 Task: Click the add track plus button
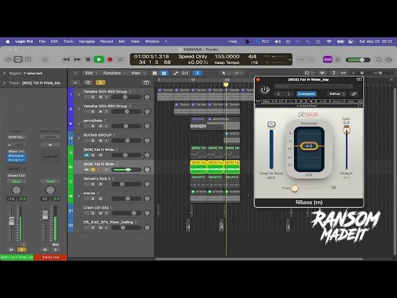(x=75, y=83)
